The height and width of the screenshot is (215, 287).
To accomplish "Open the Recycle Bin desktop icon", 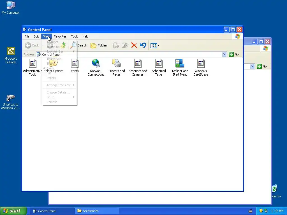I will 276,191.
